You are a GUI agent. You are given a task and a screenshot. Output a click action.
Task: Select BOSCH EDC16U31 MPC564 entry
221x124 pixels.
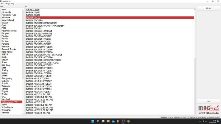pyautogui.click(x=110, y=31)
